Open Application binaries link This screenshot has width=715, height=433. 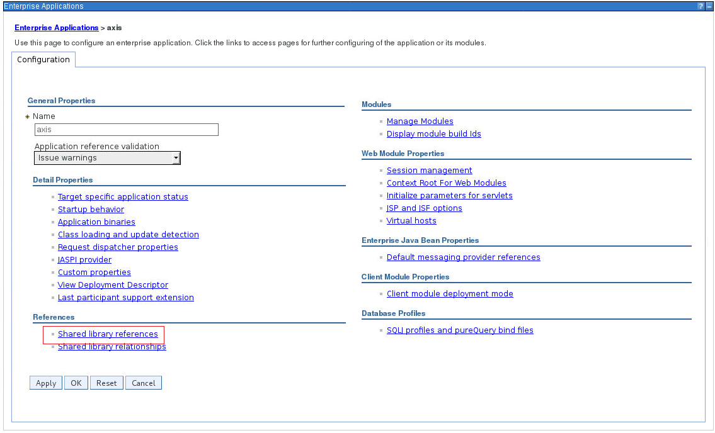click(x=96, y=222)
